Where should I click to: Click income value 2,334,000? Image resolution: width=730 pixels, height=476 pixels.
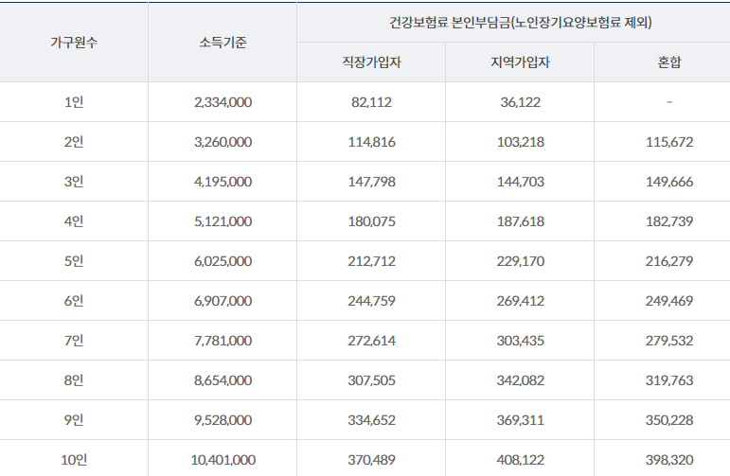pos(223,102)
